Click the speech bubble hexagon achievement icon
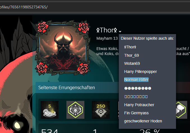The image size is (190, 133). (x=181, y=110)
